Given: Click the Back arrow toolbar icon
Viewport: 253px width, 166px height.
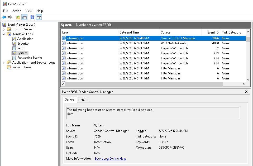Looking at the screenshot, I should [x=4, y=17].
